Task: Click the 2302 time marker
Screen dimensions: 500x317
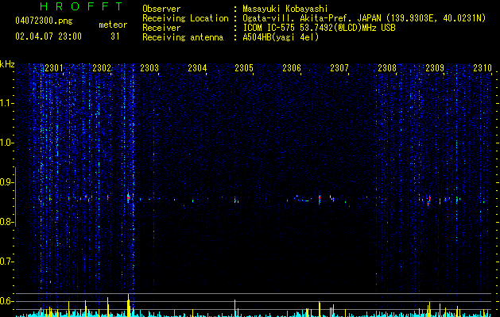Action: pyautogui.click(x=102, y=68)
